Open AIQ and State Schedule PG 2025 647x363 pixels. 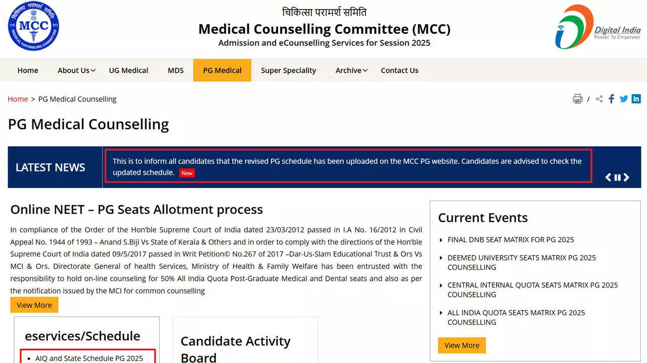click(x=89, y=358)
